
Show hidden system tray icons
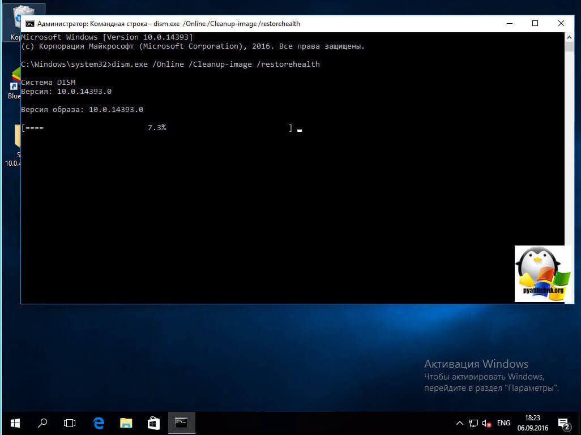(459, 423)
